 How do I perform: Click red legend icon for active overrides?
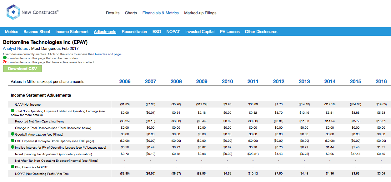coord(5,62)
